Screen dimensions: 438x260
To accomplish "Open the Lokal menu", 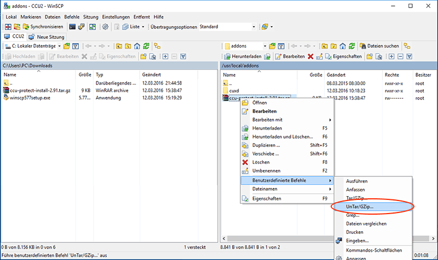I will [11, 17].
